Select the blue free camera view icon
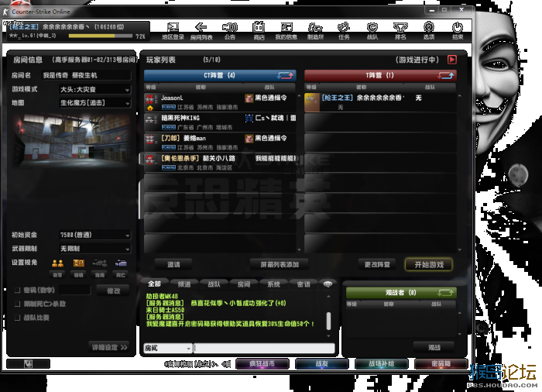 click(121, 263)
